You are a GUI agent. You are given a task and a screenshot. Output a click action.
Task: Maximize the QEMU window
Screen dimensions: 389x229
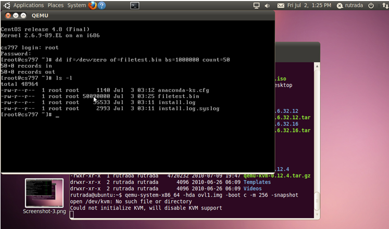[x=23, y=16]
